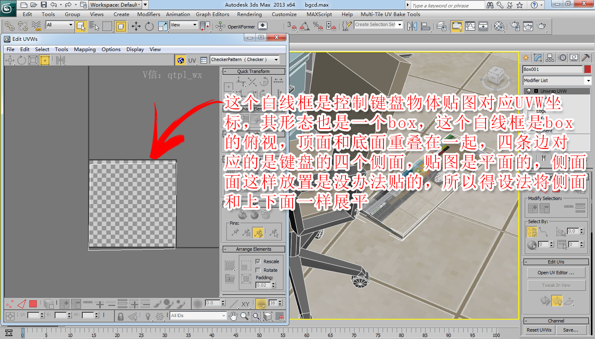The height and width of the screenshot is (339, 595).
Task: Enable the Rotate checkbox in Arrange Elements
Action: coord(258,270)
